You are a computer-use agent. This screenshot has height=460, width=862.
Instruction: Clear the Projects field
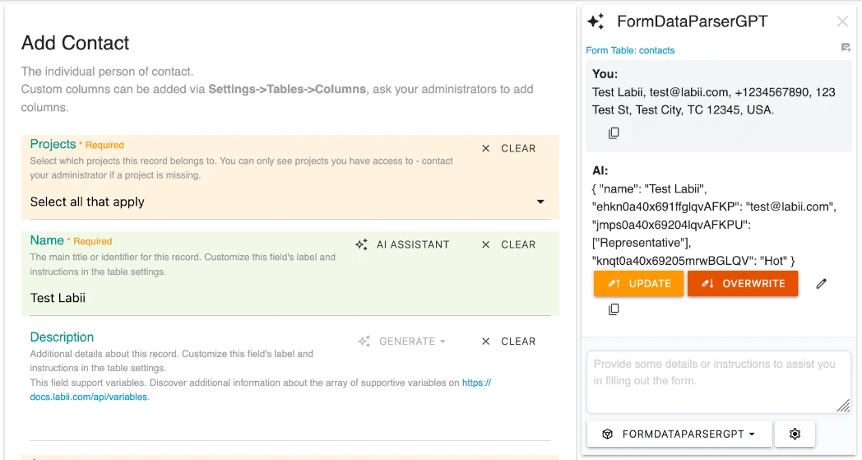[508, 148]
